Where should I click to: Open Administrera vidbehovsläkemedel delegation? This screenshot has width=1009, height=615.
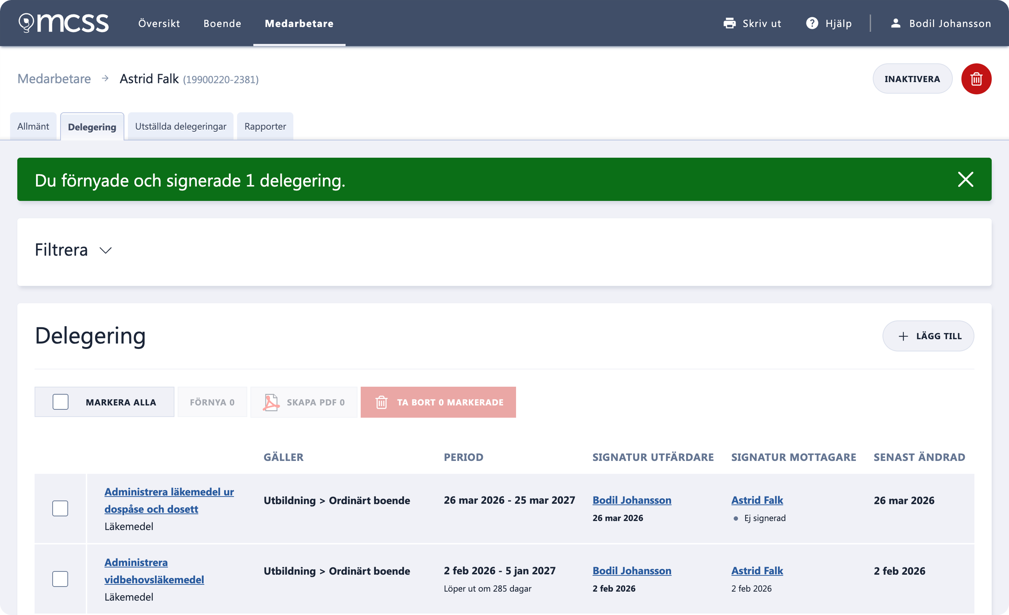click(154, 571)
